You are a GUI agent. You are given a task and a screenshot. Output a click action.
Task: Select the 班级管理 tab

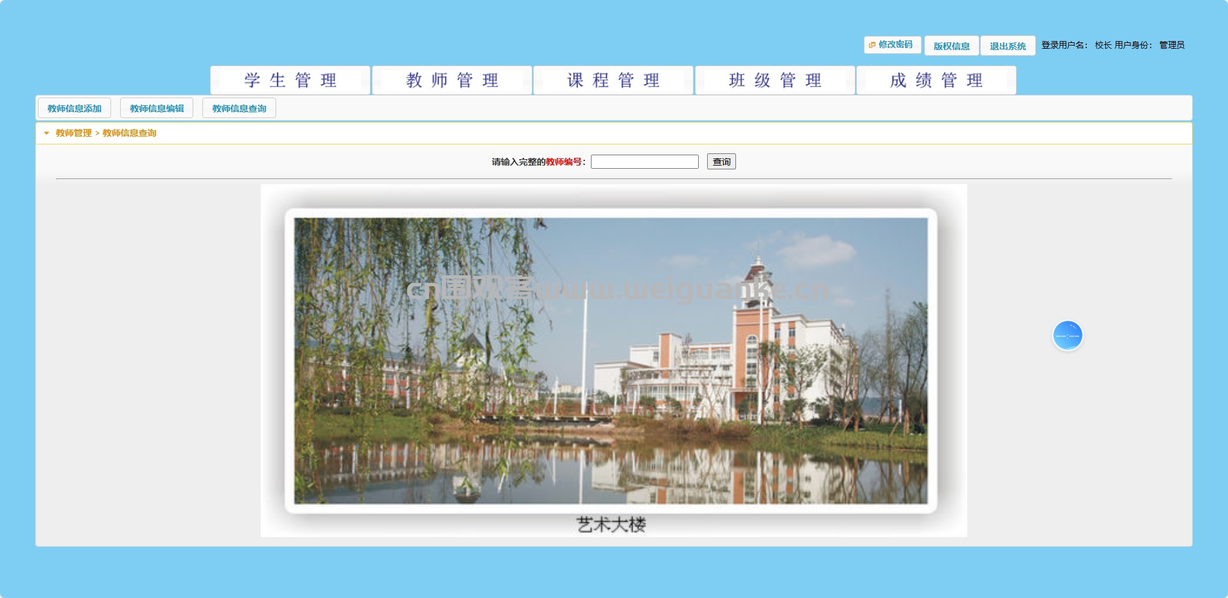pos(775,80)
